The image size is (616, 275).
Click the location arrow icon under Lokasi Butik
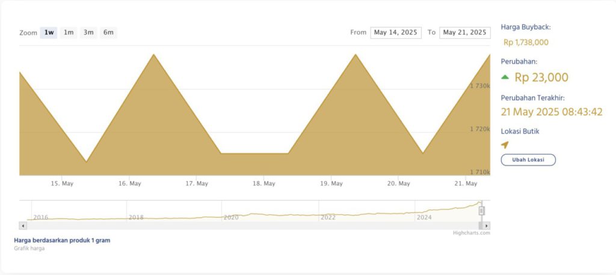click(x=505, y=145)
